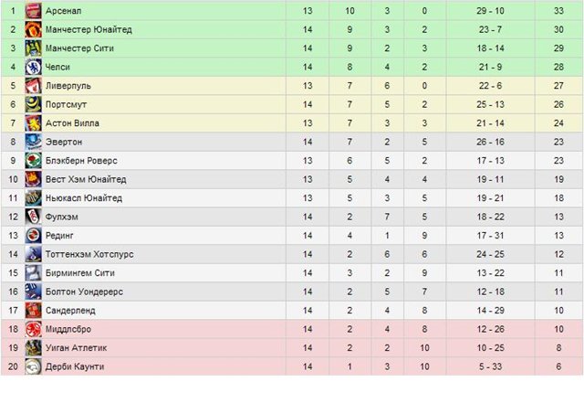
Task: Click the Portsmouth crest icon
Action: click(x=33, y=104)
